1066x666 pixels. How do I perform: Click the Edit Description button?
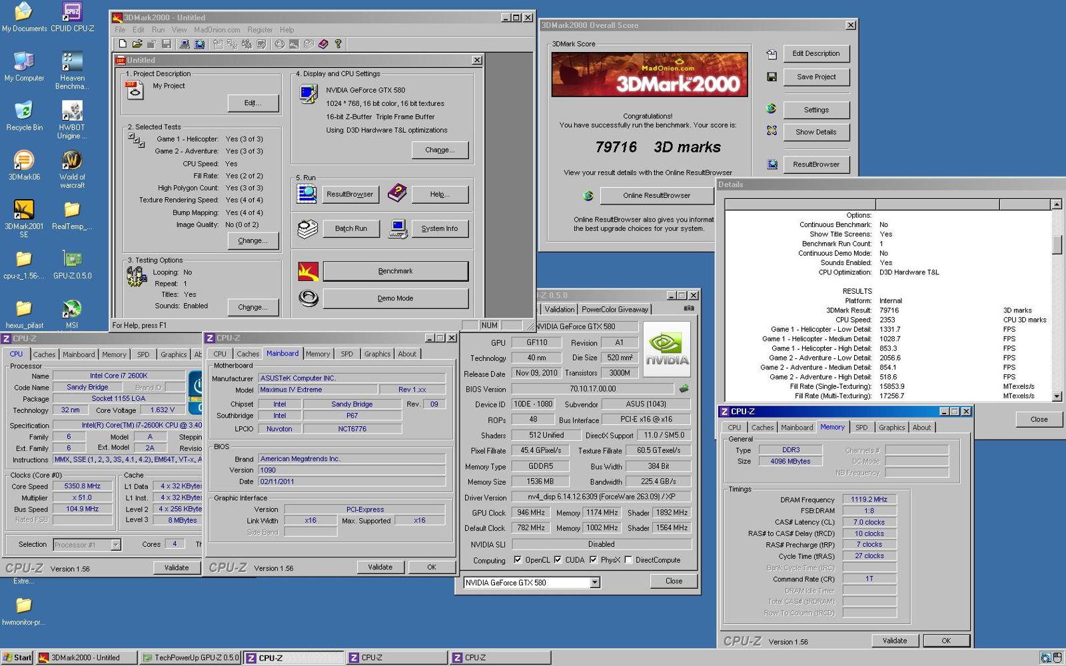click(x=816, y=54)
